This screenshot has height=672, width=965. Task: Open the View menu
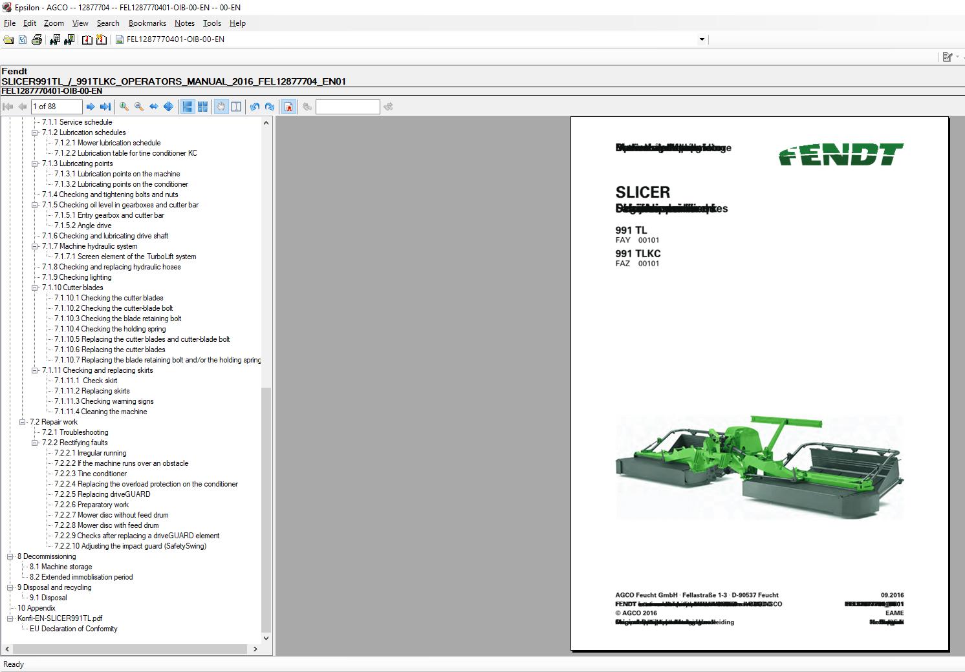coord(80,23)
